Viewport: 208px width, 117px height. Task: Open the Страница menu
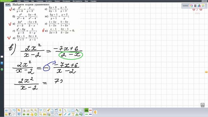click(x=40, y=1)
